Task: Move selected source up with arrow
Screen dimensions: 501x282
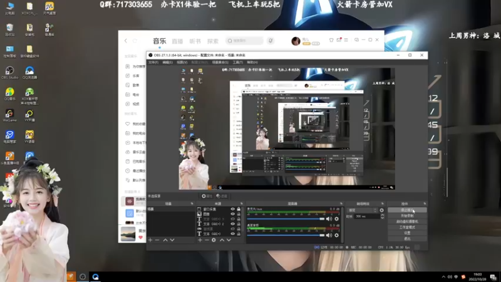Action: (x=222, y=240)
